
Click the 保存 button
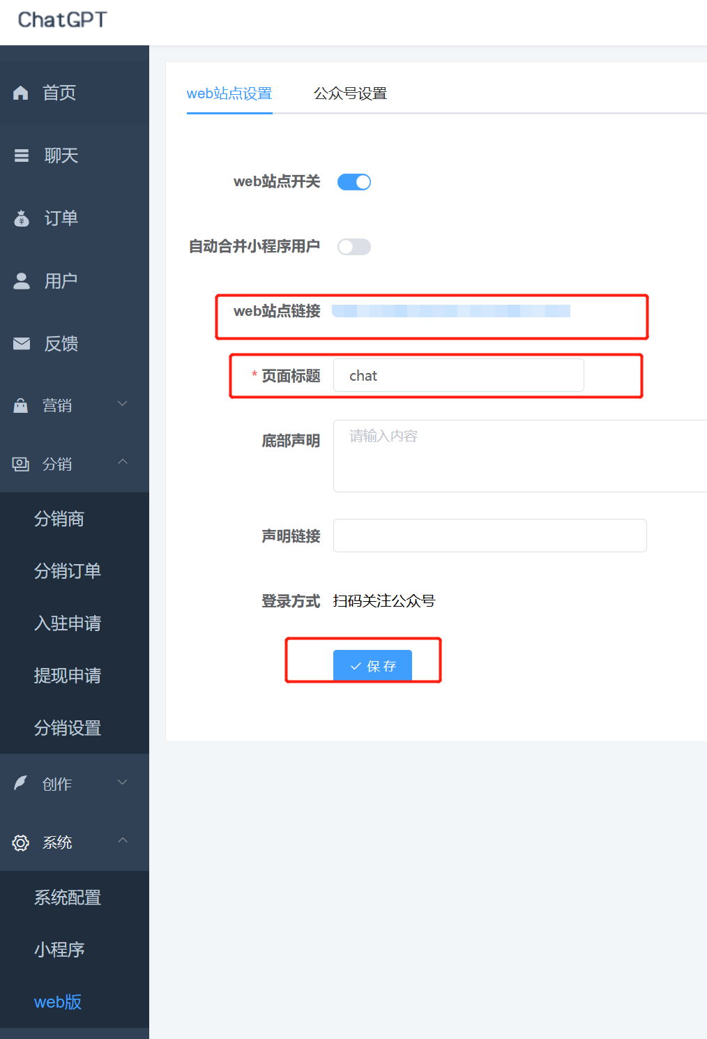click(372, 665)
